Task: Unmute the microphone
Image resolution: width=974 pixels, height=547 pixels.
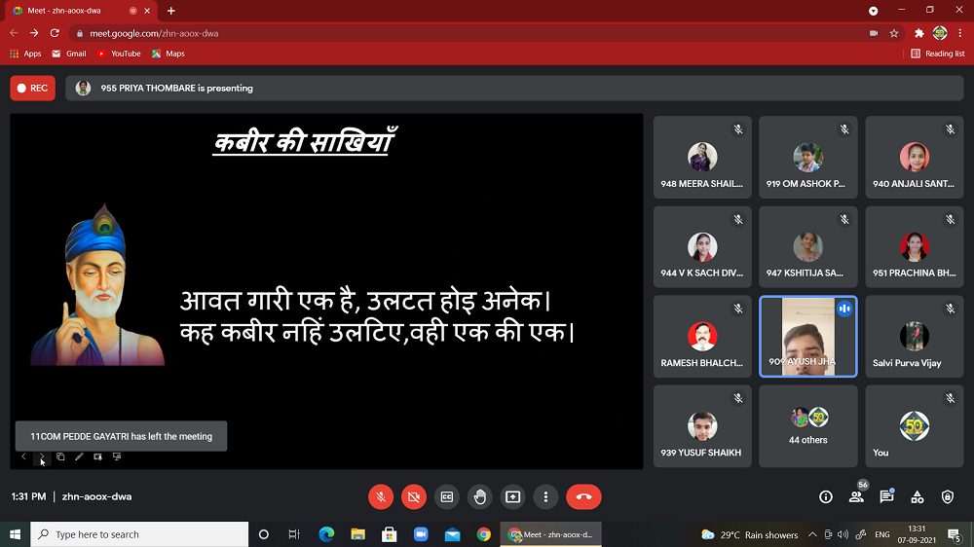Action: click(381, 496)
